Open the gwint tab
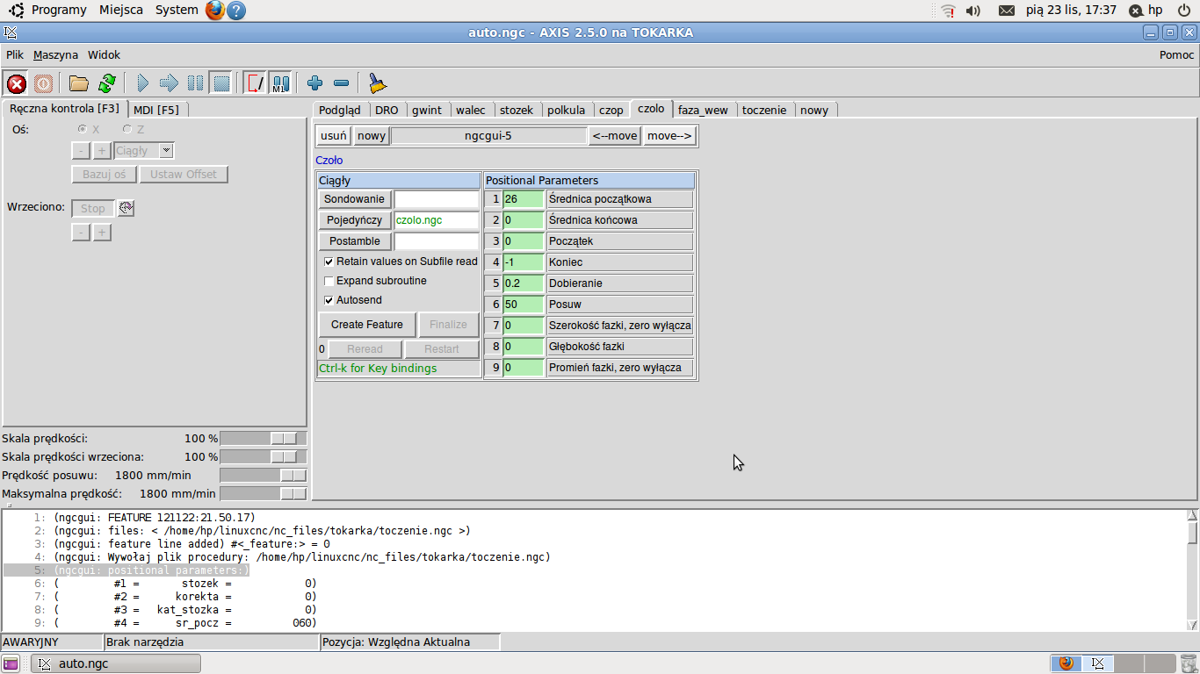The image size is (1200, 674). click(x=427, y=110)
